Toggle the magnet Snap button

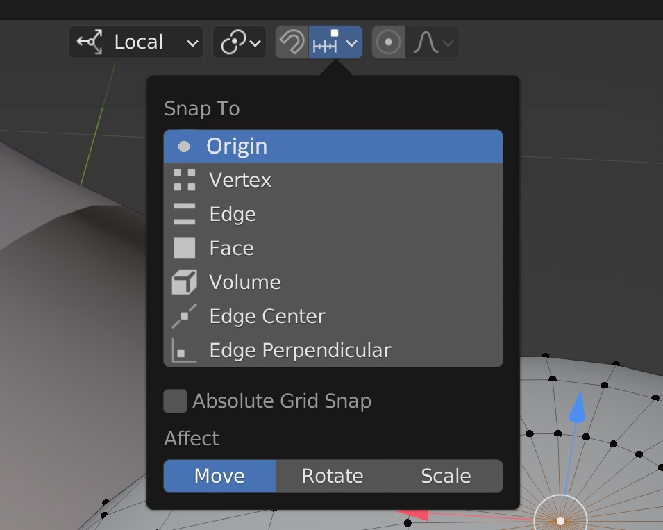pyautogui.click(x=292, y=42)
